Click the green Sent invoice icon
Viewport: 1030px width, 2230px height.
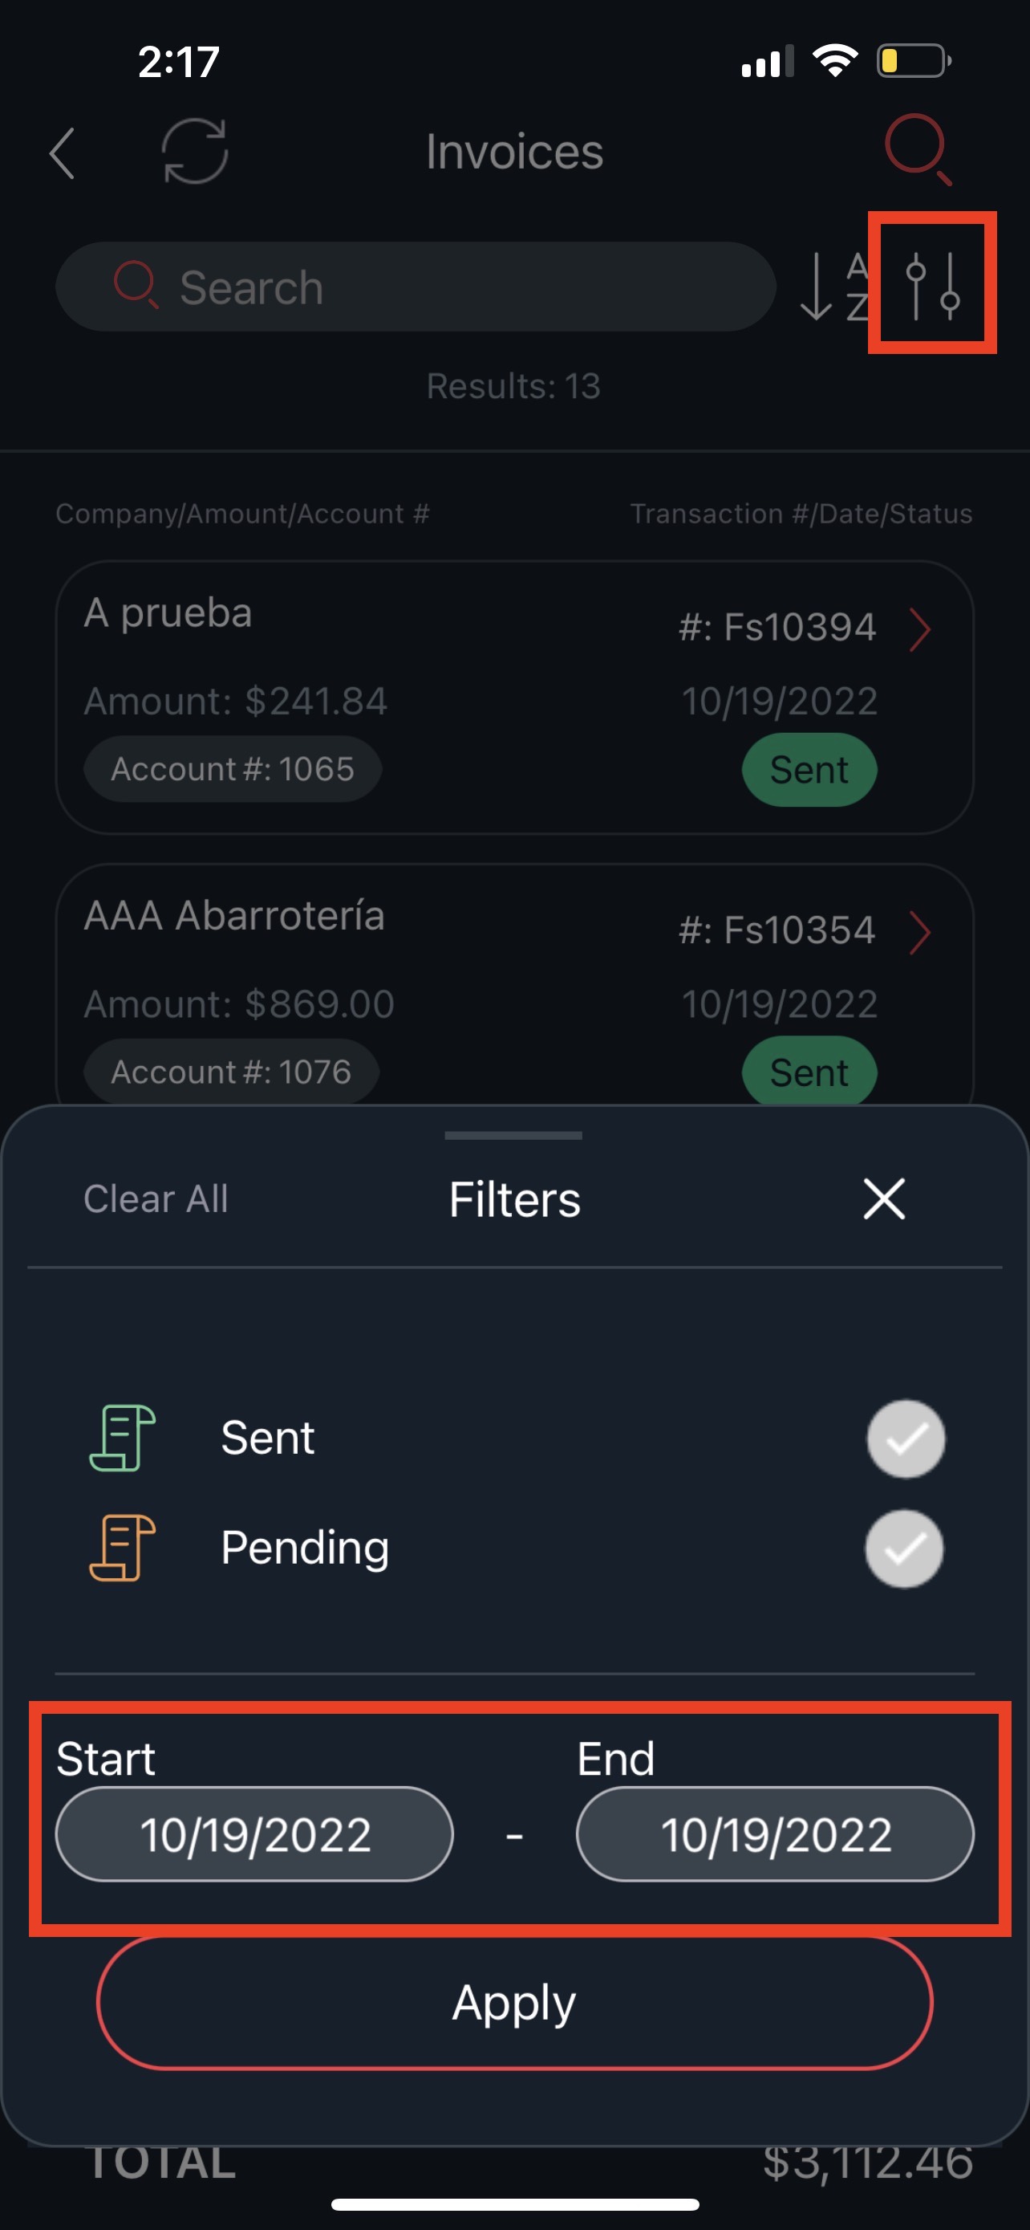coord(123,1438)
